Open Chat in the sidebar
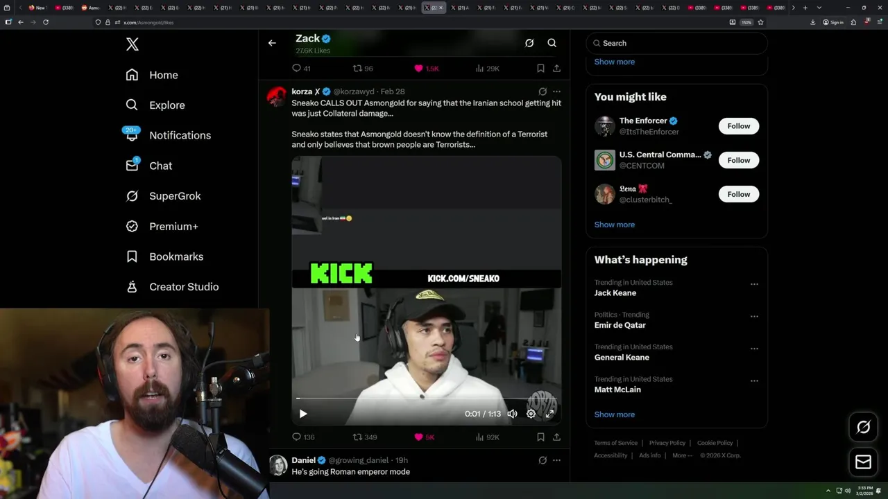 [149, 166]
